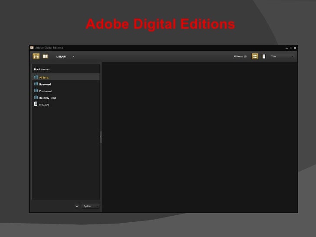The height and width of the screenshot is (237, 316).
Task: Open bookshelf Options dropdown
Action: click(x=90, y=206)
